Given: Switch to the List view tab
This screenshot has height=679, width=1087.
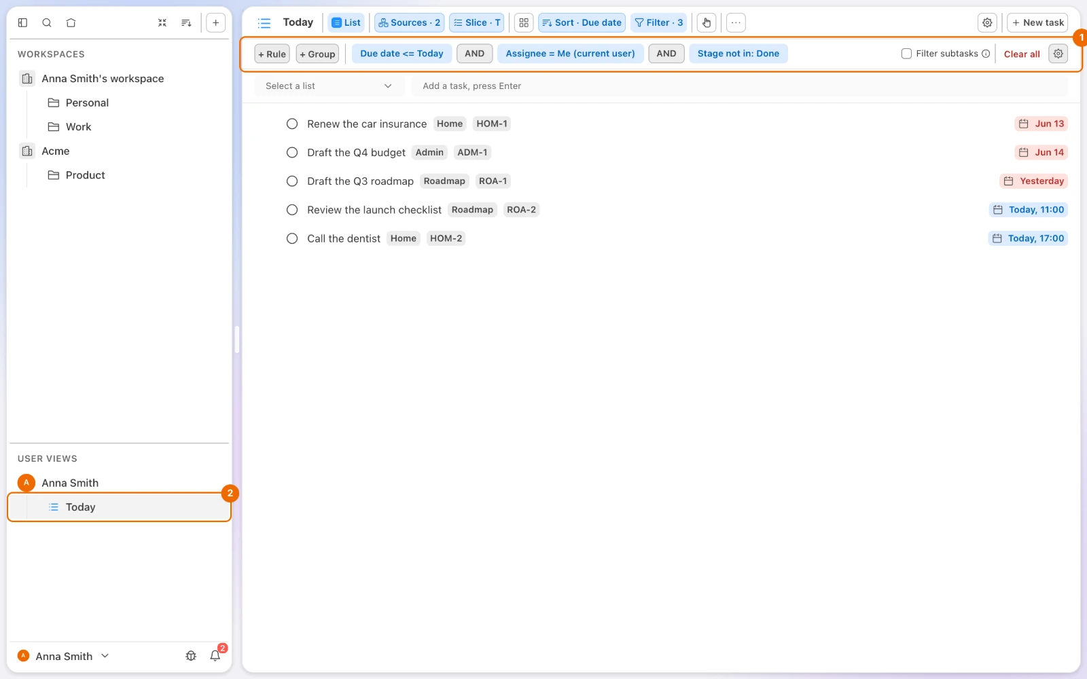Looking at the screenshot, I should (x=346, y=22).
